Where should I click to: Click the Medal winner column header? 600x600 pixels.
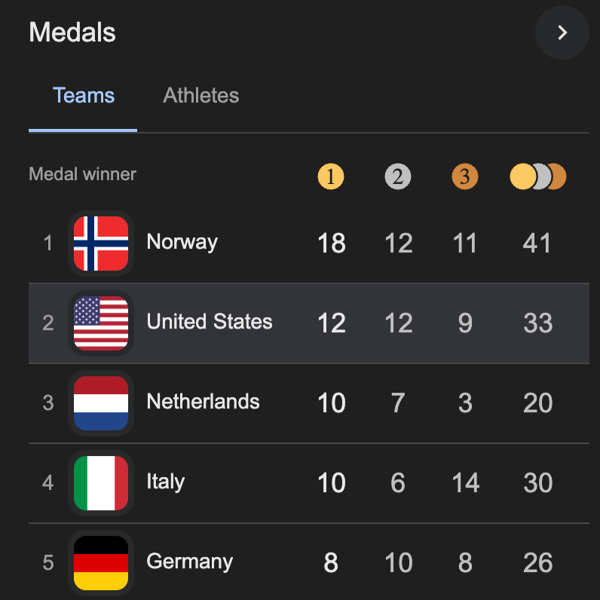pos(83,174)
